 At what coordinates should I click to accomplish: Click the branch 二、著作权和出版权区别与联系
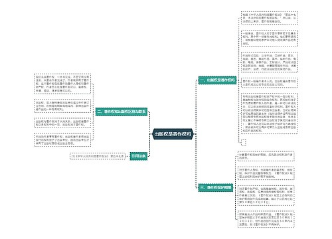pos(122,112)
